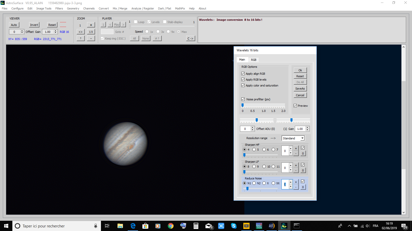Click the zoom in plus button

tap(91, 25)
